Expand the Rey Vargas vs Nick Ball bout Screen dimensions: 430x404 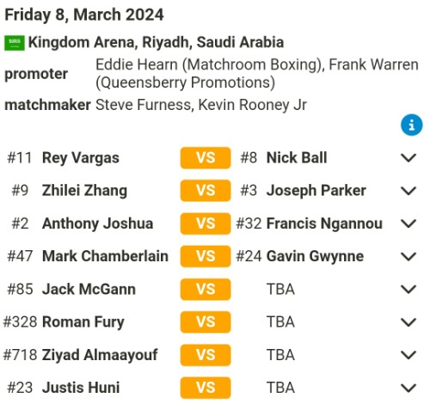pos(408,158)
